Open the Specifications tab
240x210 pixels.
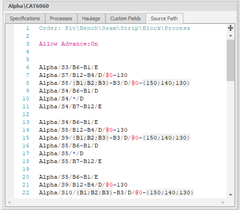pyautogui.click(x=25, y=18)
